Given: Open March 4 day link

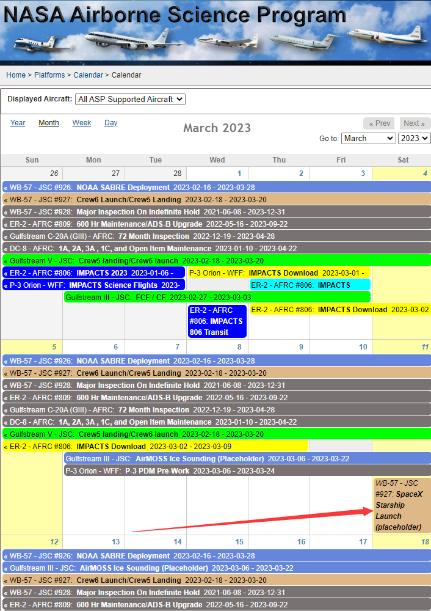Looking at the screenshot, I should [x=425, y=174].
